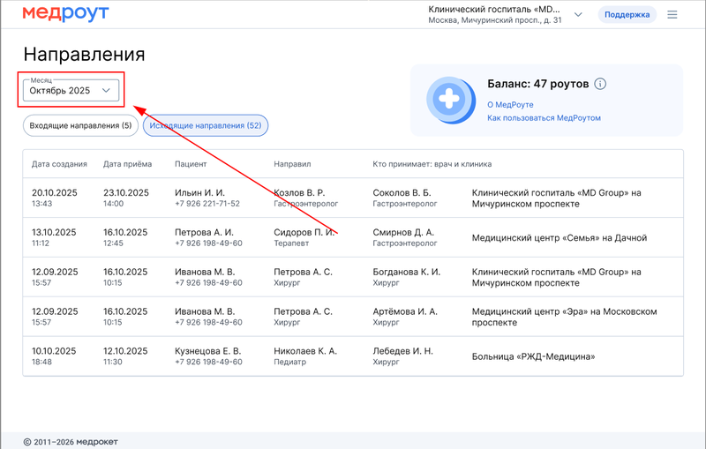Viewport: 706px width, 449px height.
Task: Switch to Исходящие направления tab
Action: (205, 126)
